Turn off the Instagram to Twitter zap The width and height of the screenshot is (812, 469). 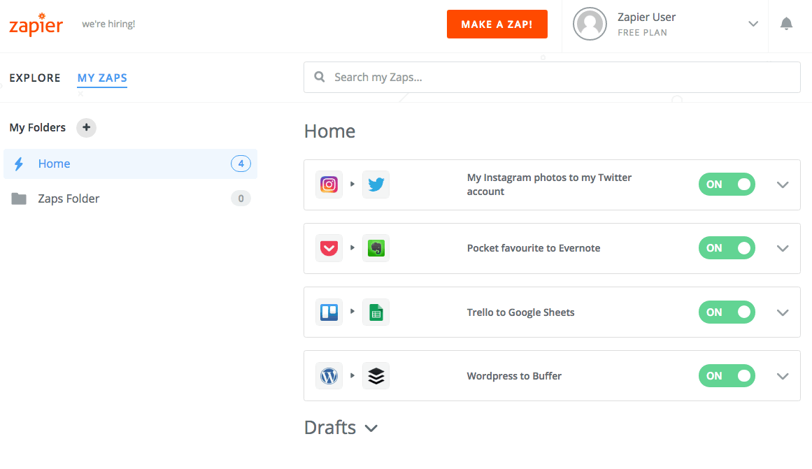727,185
